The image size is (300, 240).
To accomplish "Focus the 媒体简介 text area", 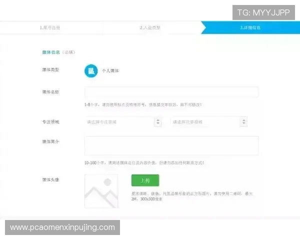I will tap(171, 145).
